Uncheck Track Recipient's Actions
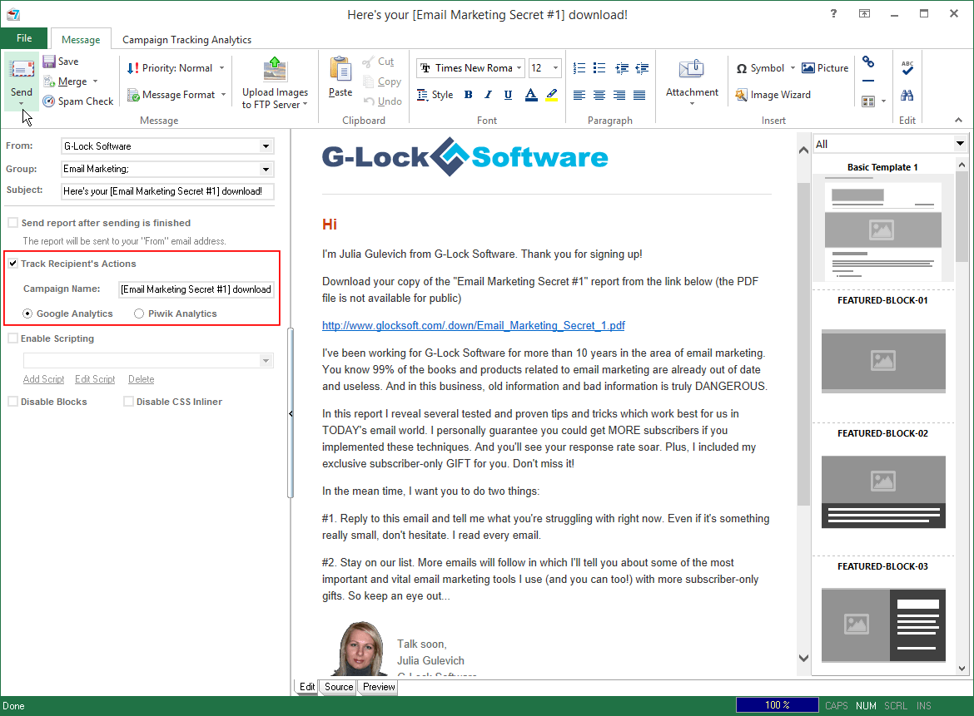 click(x=13, y=264)
